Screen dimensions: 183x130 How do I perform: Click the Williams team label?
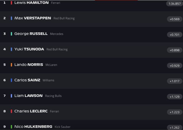coord(48,81)
